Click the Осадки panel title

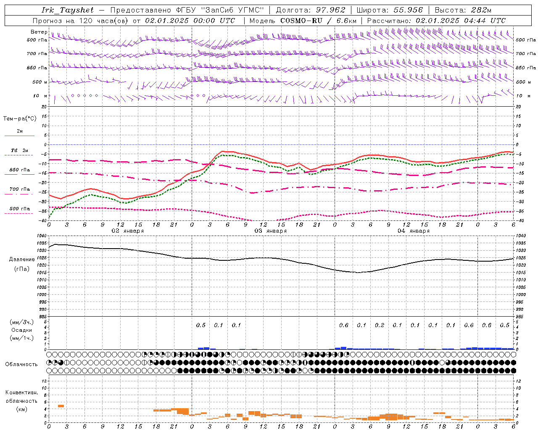(x=21, y=330)
